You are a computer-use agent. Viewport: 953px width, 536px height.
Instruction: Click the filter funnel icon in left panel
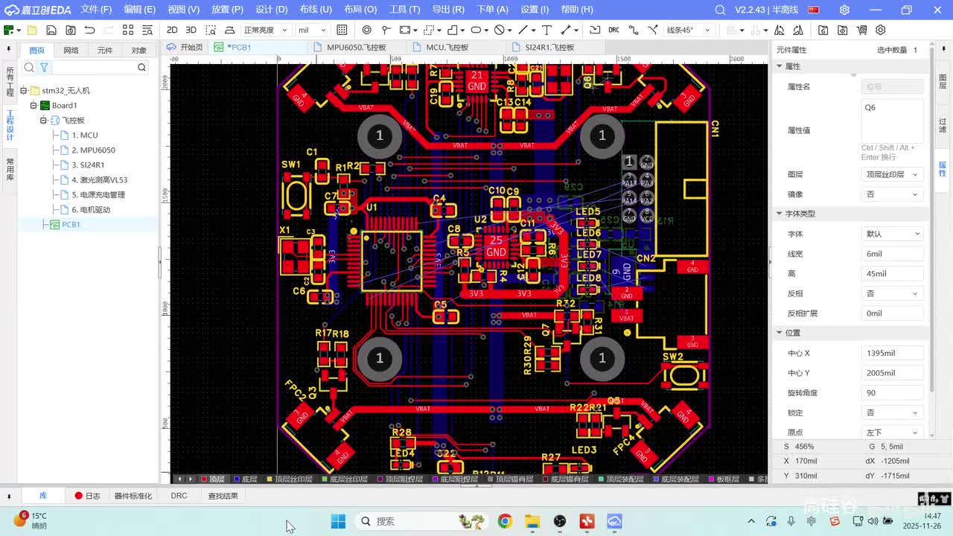tap(44, 67)
